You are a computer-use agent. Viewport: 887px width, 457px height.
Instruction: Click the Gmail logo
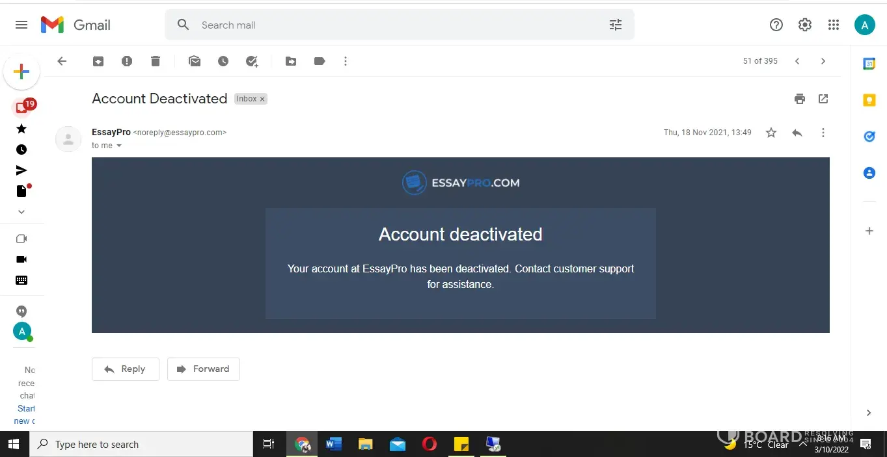click(75, 25)
